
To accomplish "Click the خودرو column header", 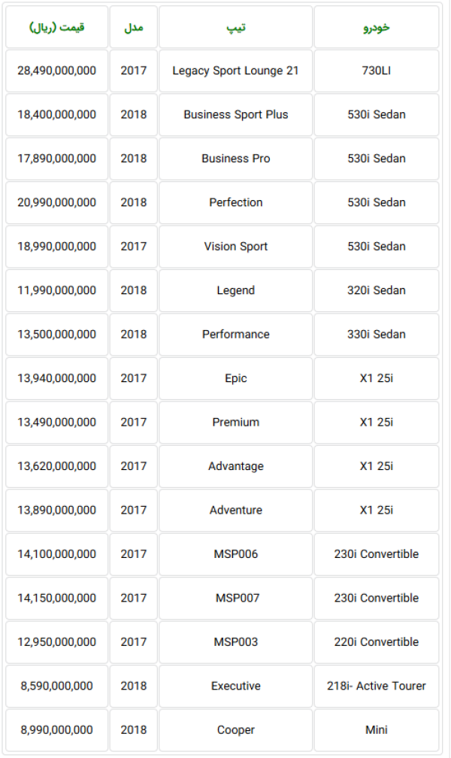I will pos(377,27).
